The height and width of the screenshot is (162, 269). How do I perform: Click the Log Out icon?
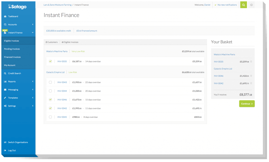coord(5,150)
